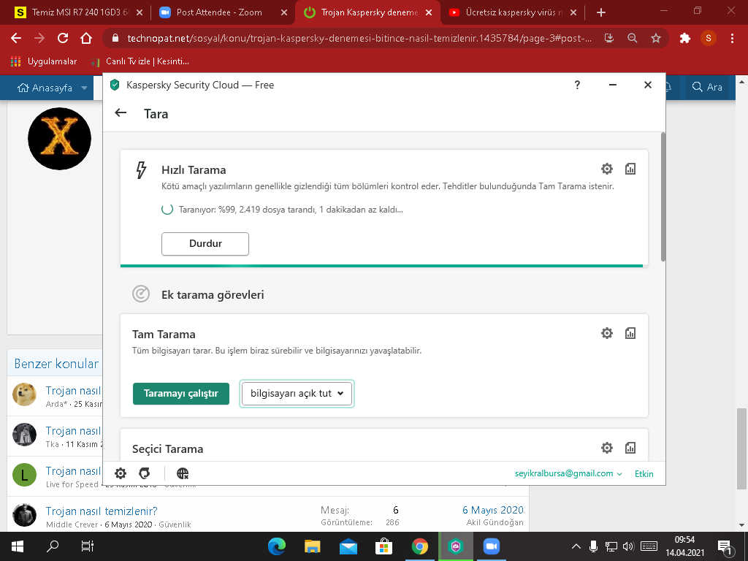748x561 pixels.
Task: Bookmark page with star icon
Action: pos(656,38)
